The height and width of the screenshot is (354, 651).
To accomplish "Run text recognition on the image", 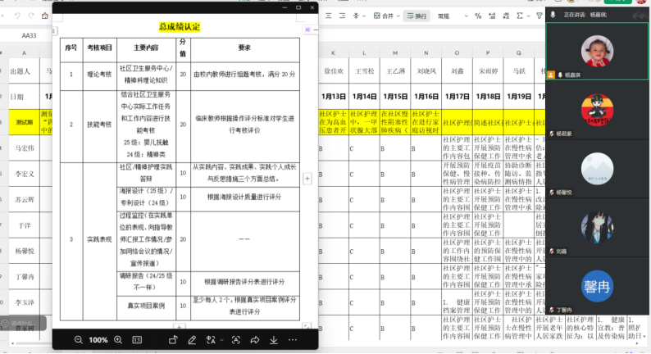I will click(236, 339).
